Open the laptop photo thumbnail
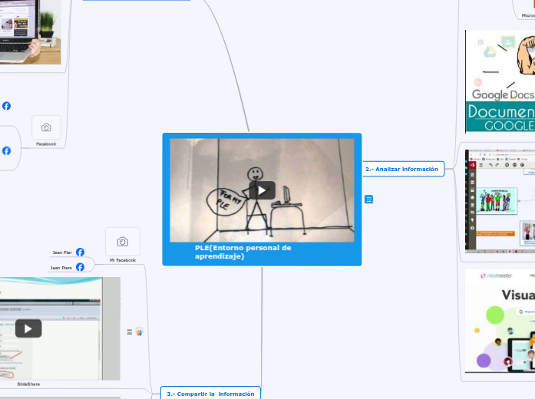This screenshot has height=399, width=535. coord(30,32)
